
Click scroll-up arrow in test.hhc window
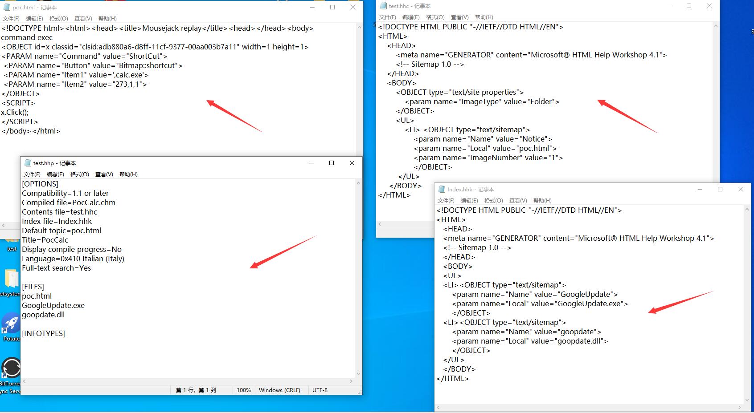coord(716,26)
